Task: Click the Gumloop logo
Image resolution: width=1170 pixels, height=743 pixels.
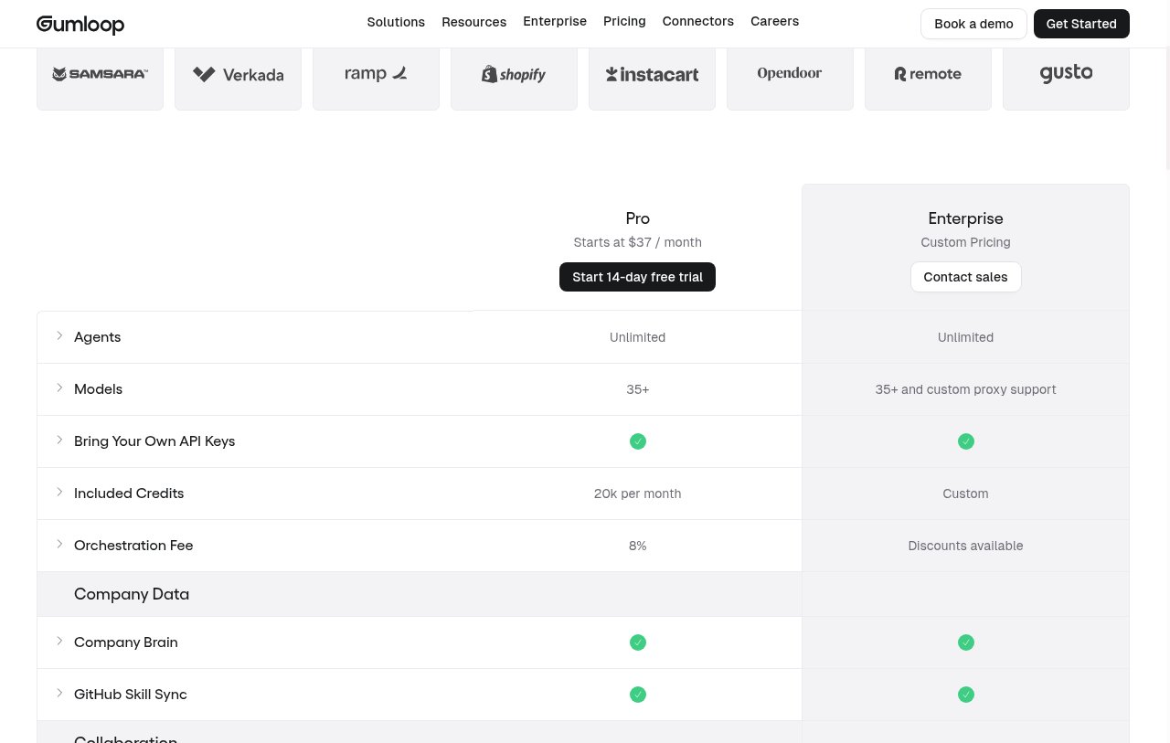Action: [80, 25]
